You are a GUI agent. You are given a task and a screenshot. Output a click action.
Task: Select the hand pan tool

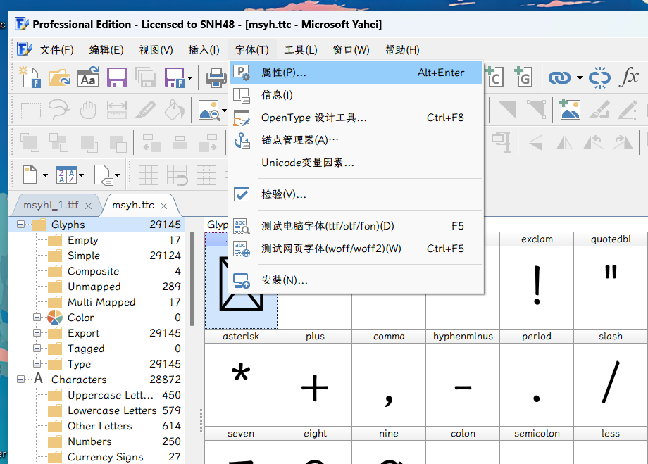click(88, 110)
